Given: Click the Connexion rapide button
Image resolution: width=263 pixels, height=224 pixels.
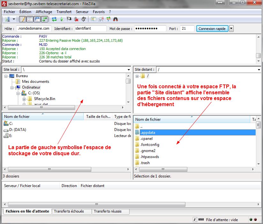Looking at the screenshot, I should click(212, 29).
